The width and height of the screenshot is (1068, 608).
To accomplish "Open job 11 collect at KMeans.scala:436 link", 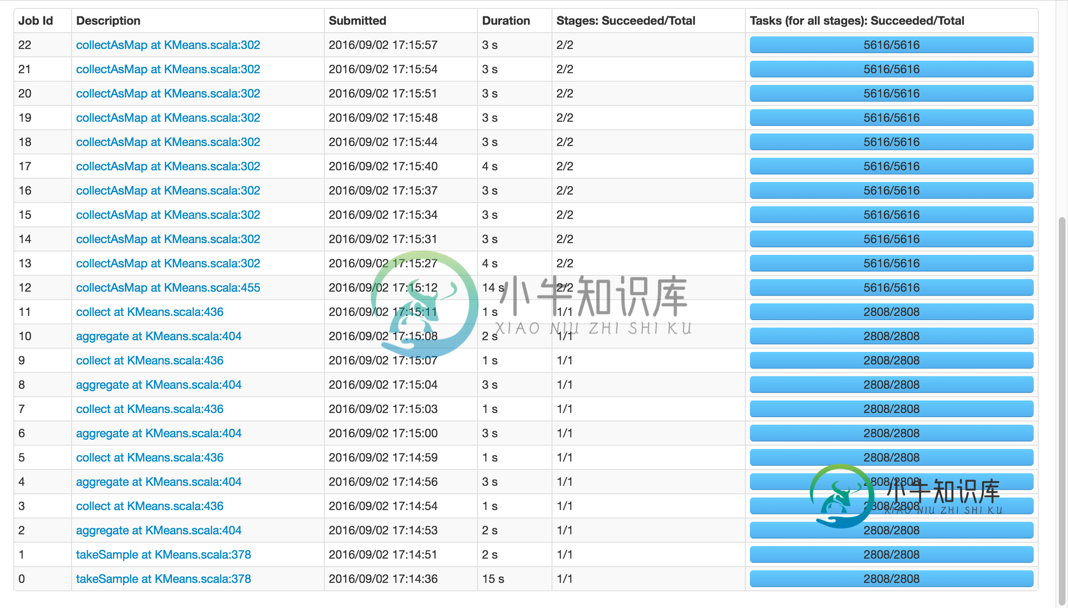I will tap(149, 312).
